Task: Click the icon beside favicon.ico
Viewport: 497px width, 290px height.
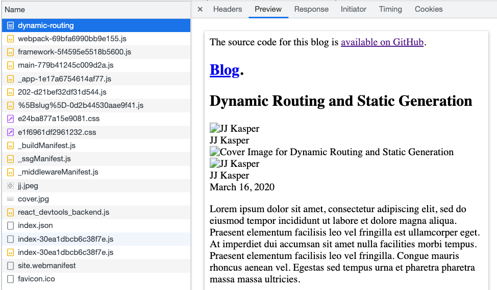Action: point(10,279)
